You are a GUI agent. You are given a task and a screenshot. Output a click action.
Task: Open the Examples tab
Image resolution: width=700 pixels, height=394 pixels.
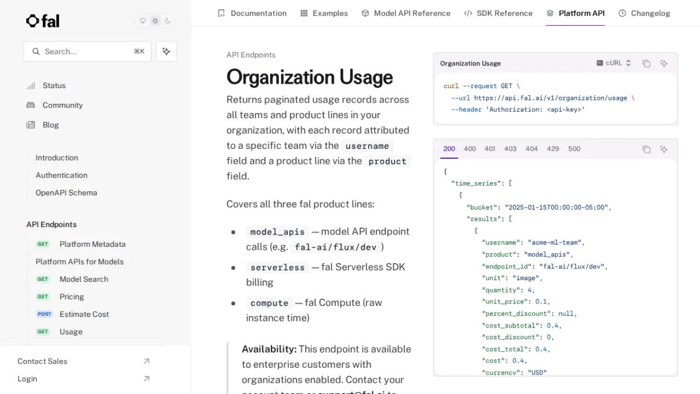tap(324, 13)
